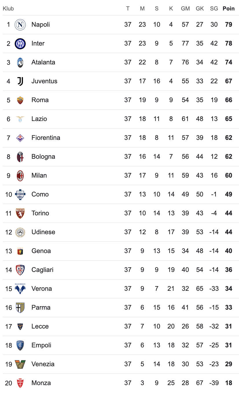Click the Venezia club crest

pyautogui.click(x=20, y=364)
